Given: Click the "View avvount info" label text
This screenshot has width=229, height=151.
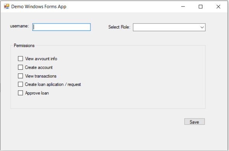Looking at the screenshot, I should point(41,59).
